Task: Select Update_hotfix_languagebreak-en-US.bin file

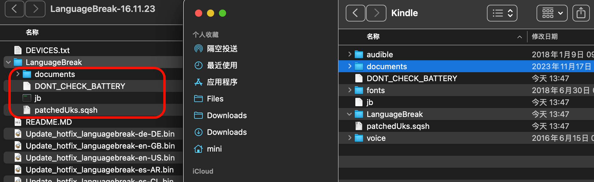Action: [100, 158]
